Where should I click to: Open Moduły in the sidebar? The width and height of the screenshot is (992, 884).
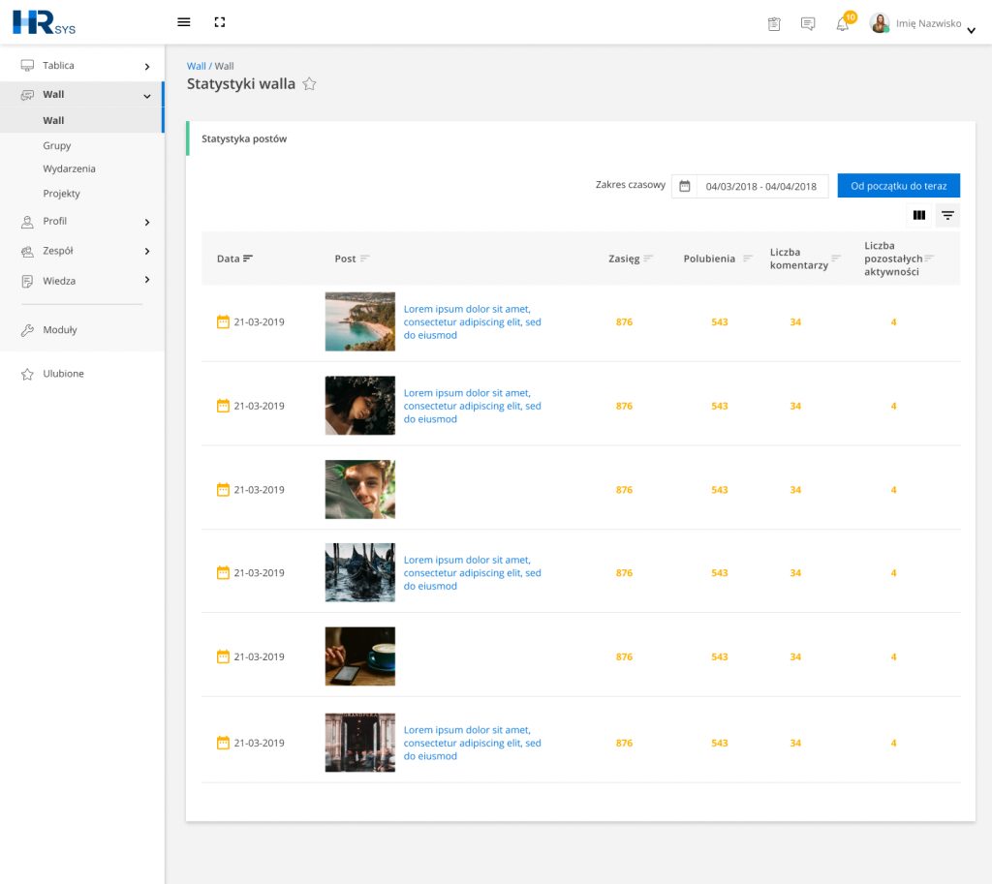click(59, 329)
